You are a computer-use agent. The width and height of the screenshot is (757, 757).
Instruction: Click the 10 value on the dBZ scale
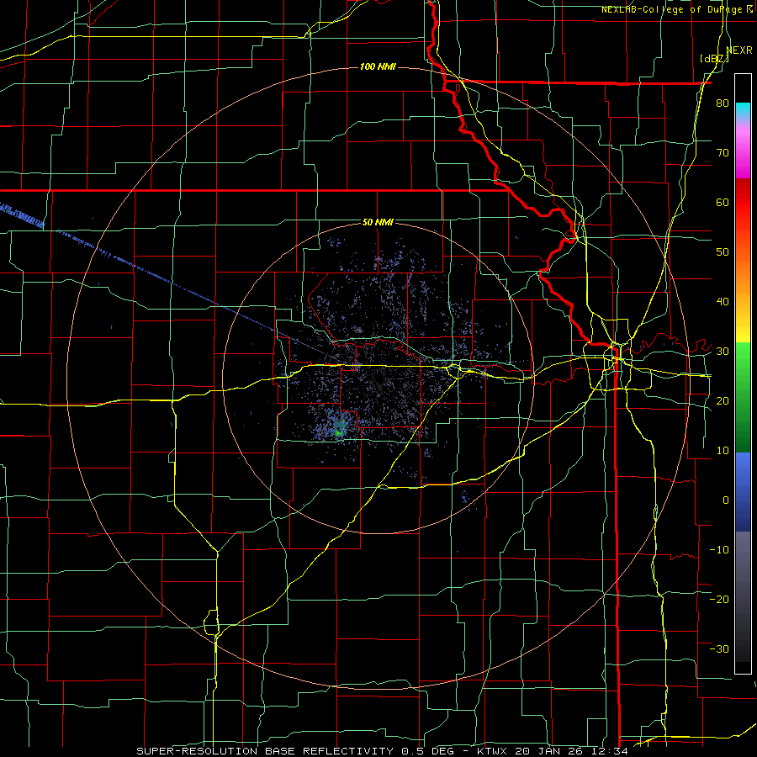723,451
